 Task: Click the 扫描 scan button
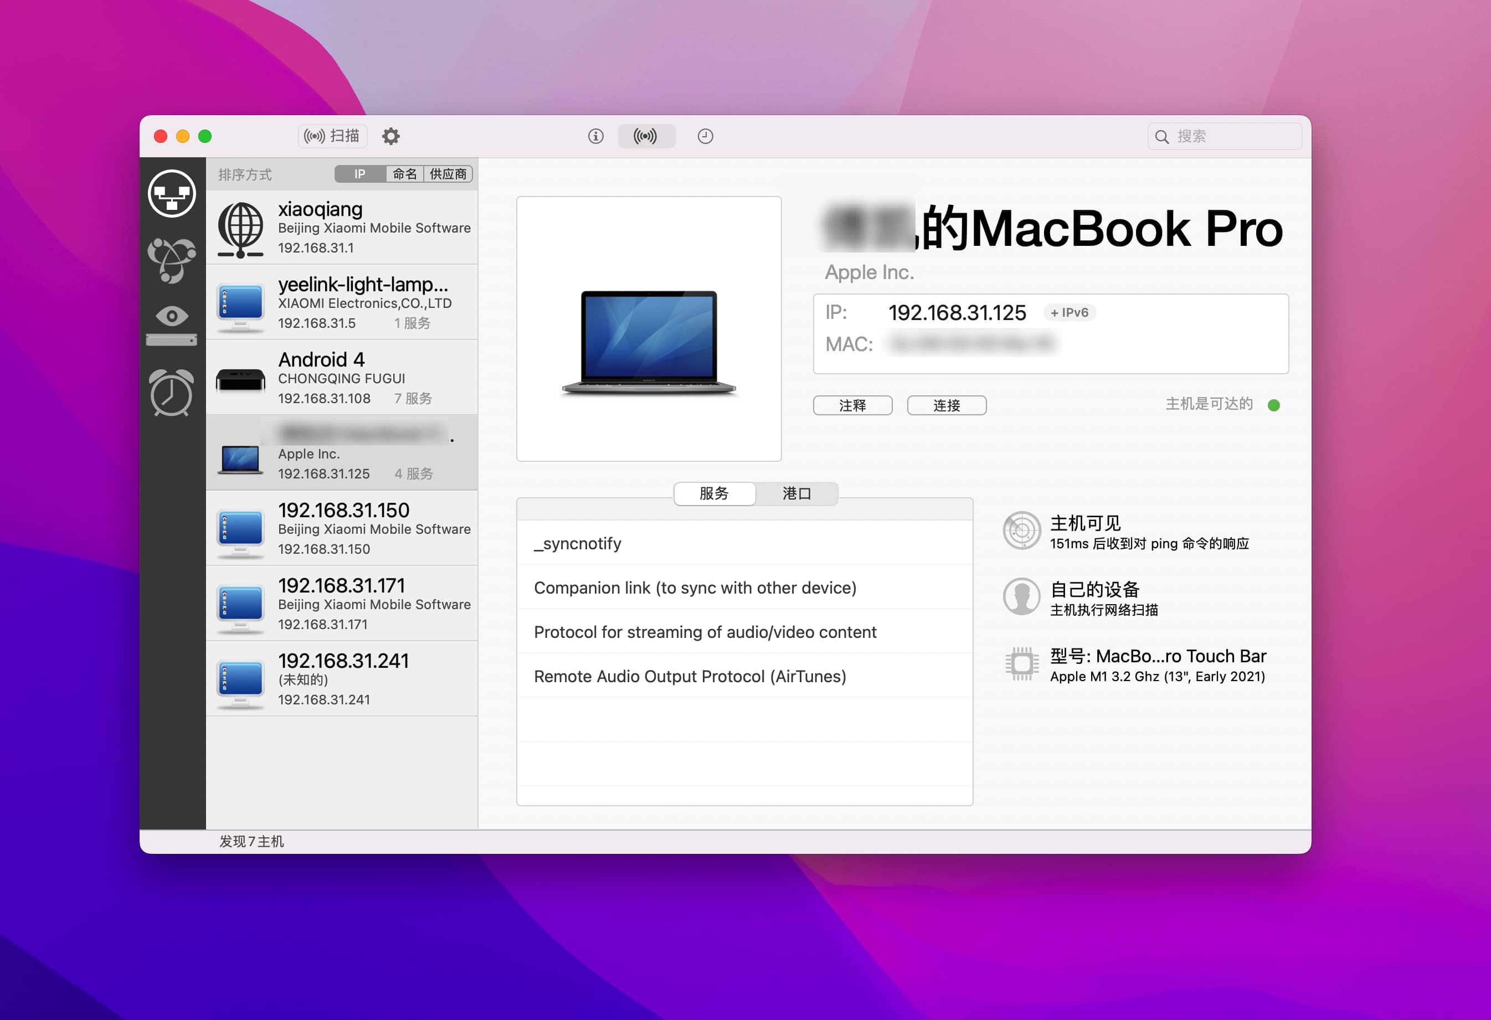click(332, 136)
